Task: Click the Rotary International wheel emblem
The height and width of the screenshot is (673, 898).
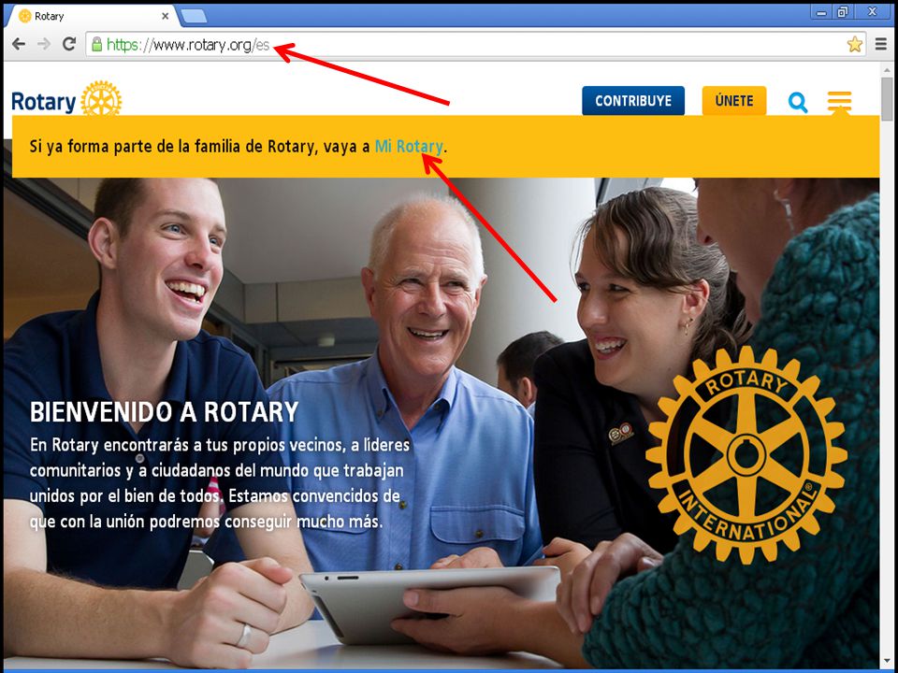Action: coord(746,455)
